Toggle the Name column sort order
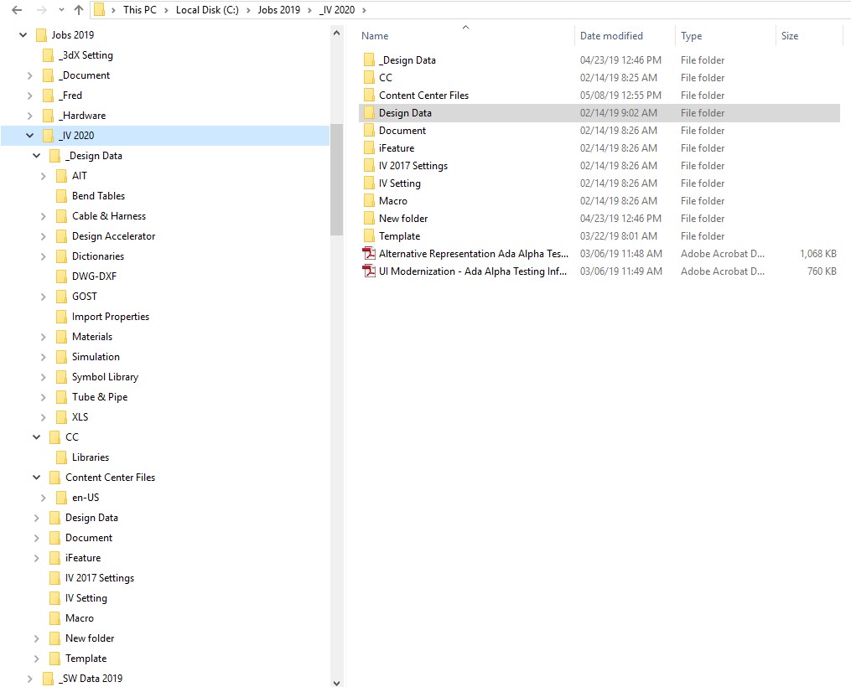Screen dimensions: 851x687 tap(374, 35)
